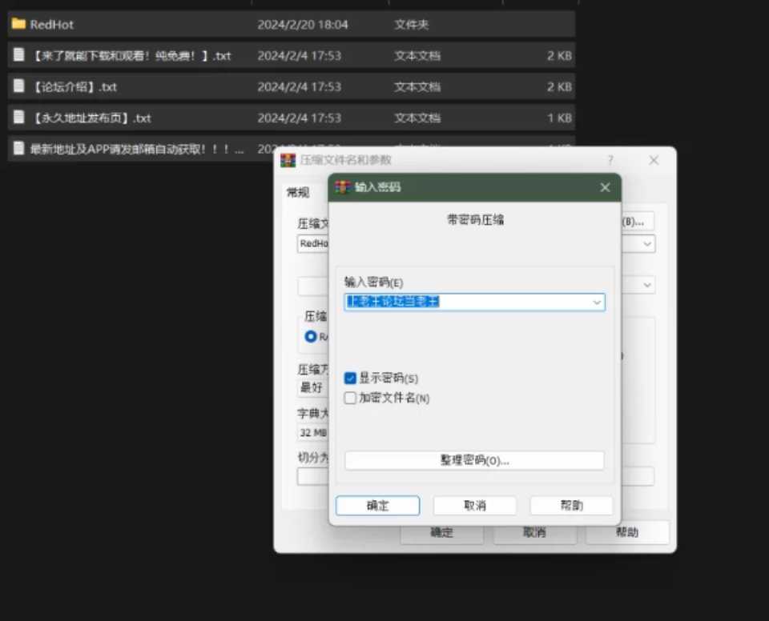
Task: Open the 32 MB dictionary size dropdown
Action: tap(313, 433)
